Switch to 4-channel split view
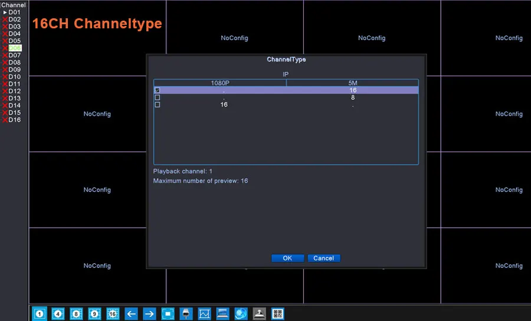Viewport: 531px width, 321px height. click(58, 314)
